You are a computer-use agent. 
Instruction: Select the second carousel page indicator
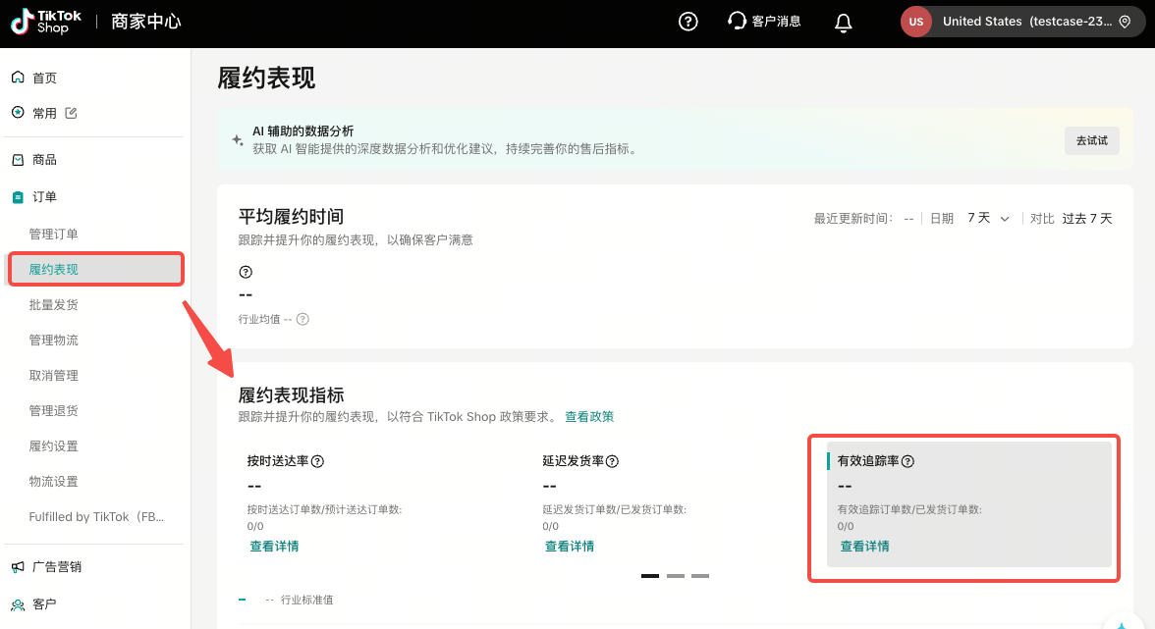(x=675, y=576)
